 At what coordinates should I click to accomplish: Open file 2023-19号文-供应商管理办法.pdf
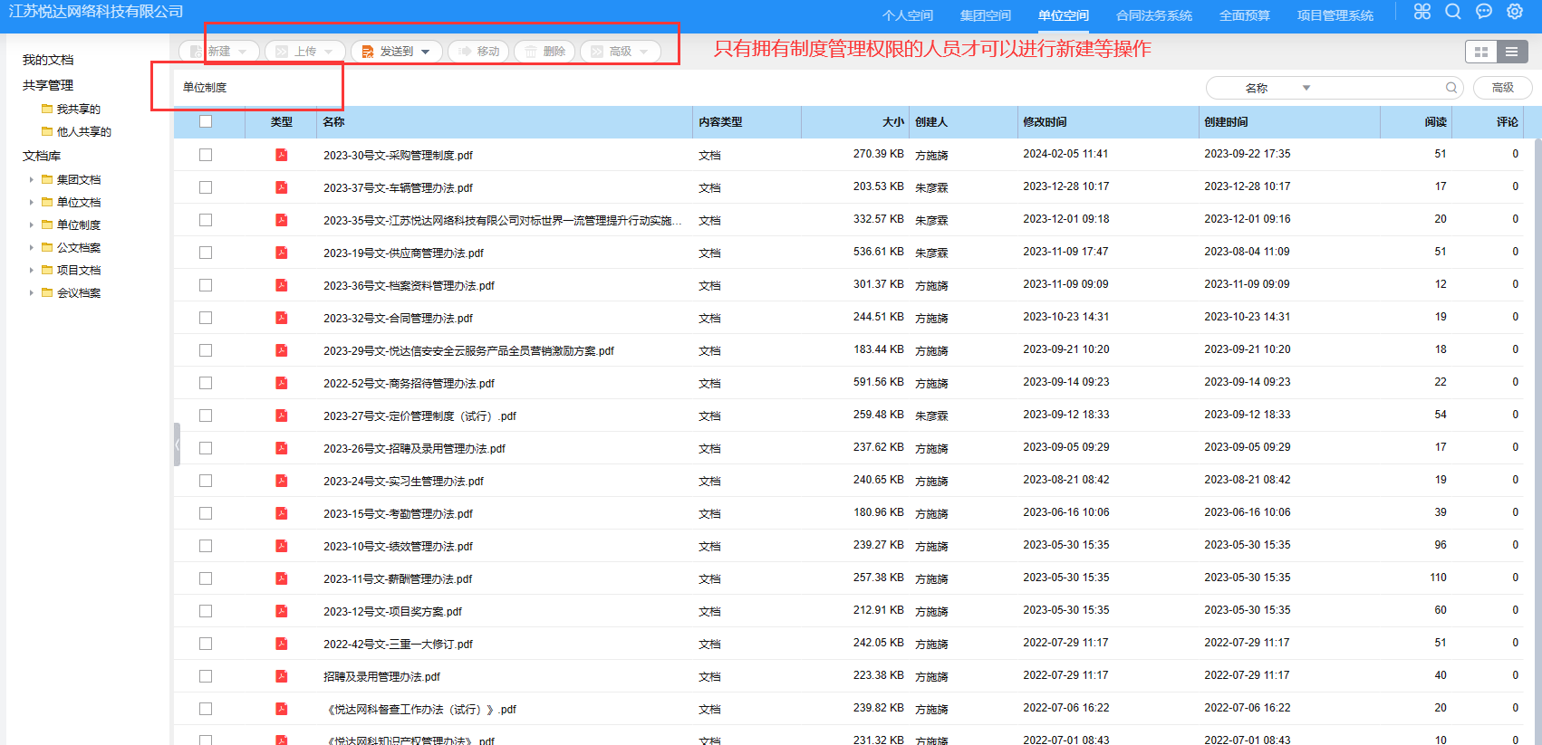coord(403,253)
